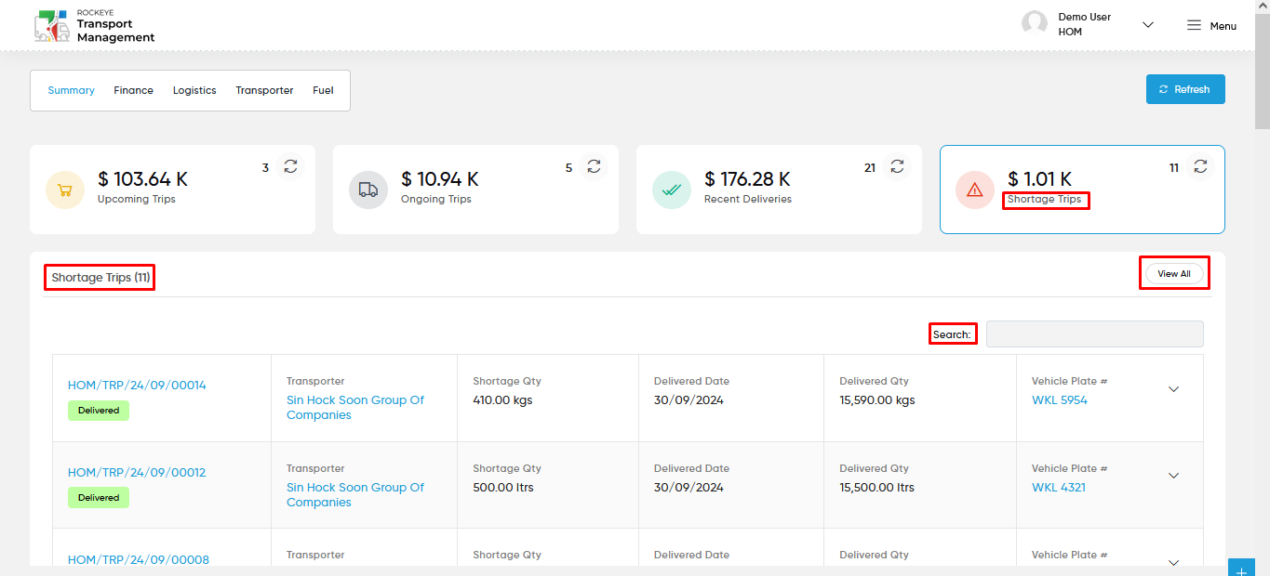
Task: Click Delivered badge under HOM/TRP/24/09/00012
Action: coord(99,498)
